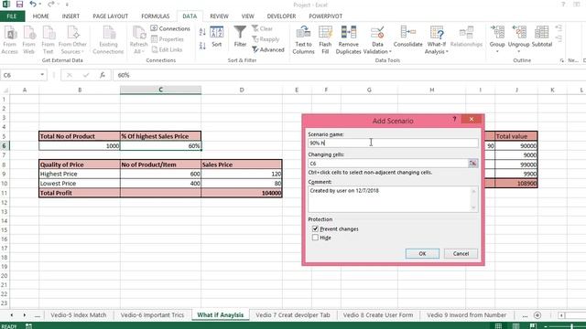The height and width of the screenshot is (329, 586).
Task: Undo the last action
Action: click(x=33, y=5)
